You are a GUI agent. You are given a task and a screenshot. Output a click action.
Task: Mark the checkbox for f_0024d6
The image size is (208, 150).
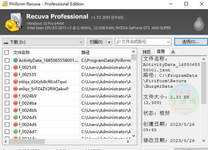pyautogui.click(x=7, y=124)
